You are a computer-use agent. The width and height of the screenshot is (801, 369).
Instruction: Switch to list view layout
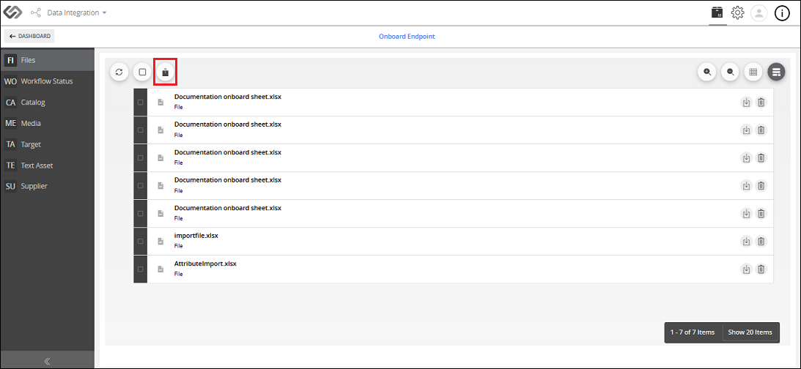777,72
